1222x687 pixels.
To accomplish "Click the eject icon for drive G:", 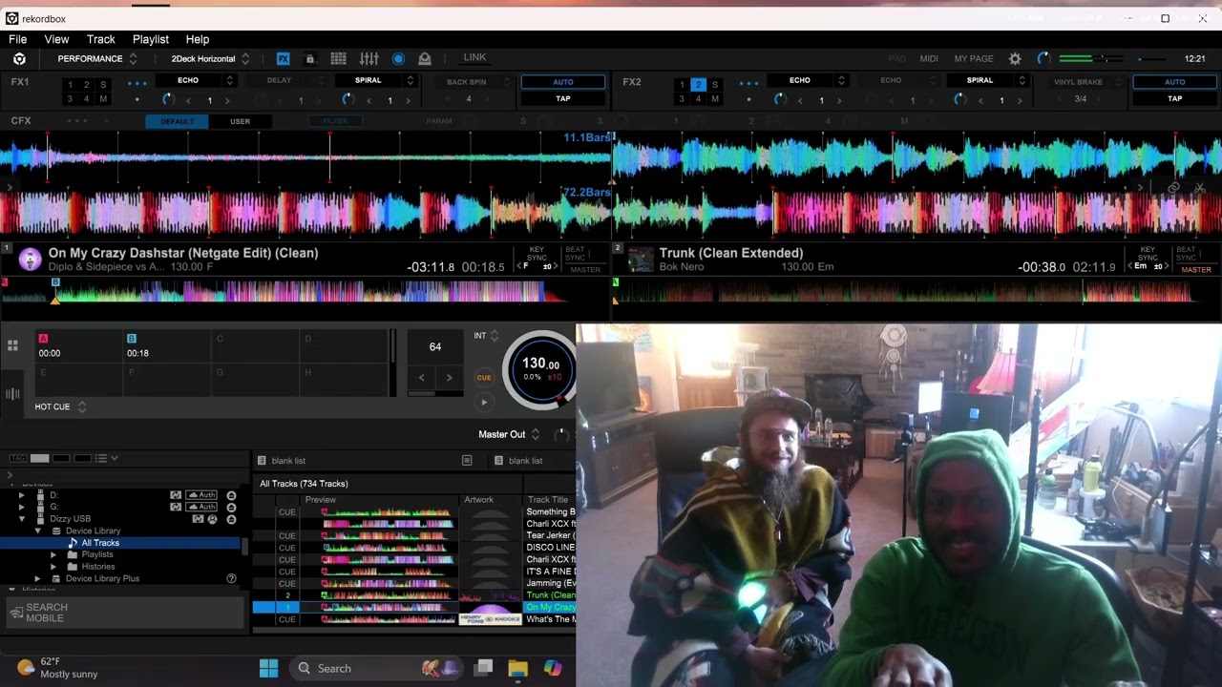I will coord(231,507).
